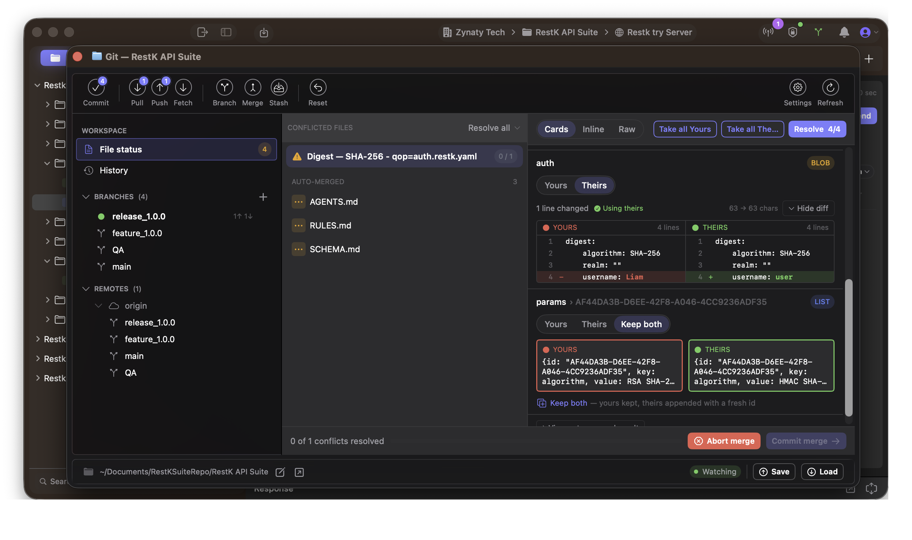Stash changes using the Stash icon
The height and width of the screenshot is (540, 912).
click(x=278, y=92)
